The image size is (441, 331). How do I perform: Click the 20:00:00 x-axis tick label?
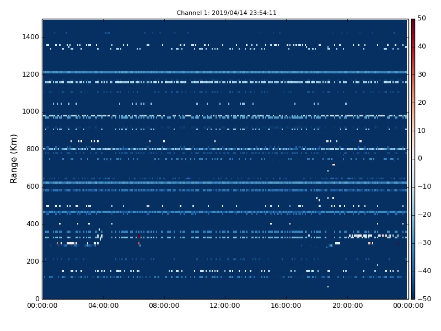(347, 306)
